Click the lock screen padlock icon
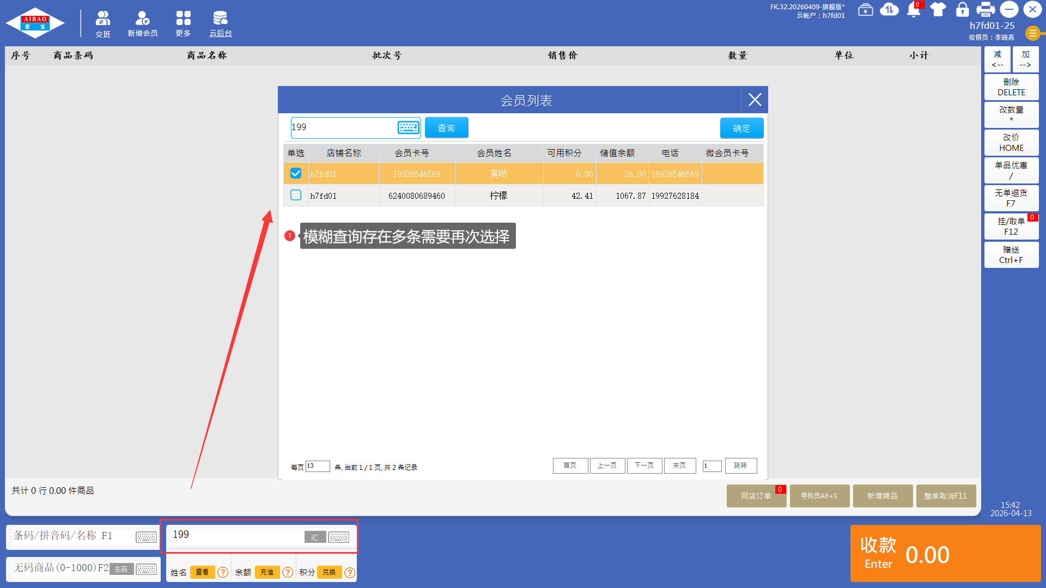This screenshot has width=1046, height=588. [962, 9]
